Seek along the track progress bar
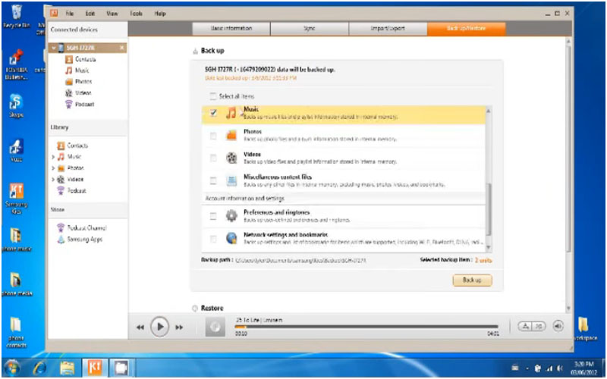Viewport: 607px width, 379px height. 366,327
